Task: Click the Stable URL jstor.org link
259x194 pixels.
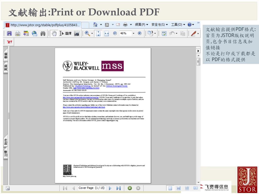Action: pyautogui.click(x=87, y=88)
